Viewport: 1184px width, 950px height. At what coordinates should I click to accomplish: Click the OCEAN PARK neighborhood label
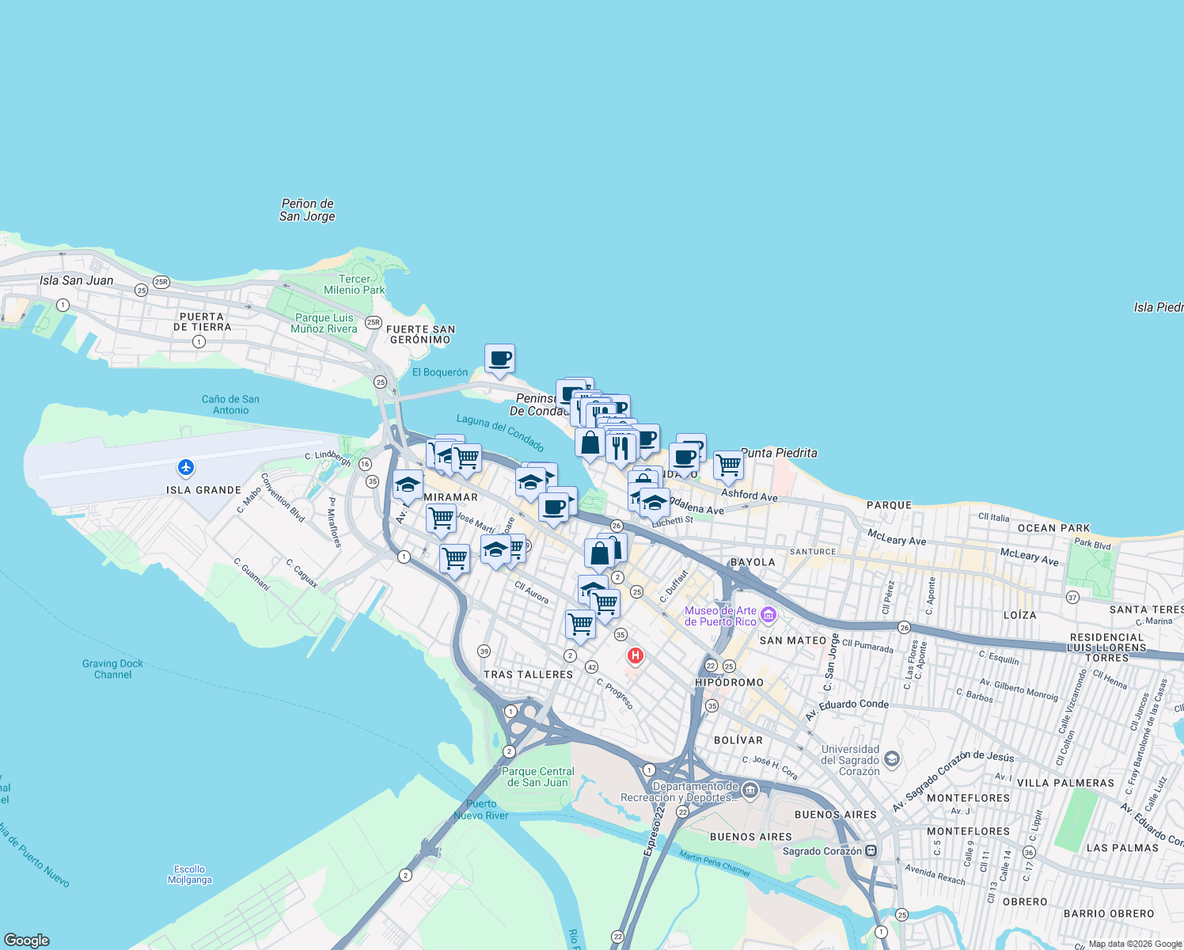1054,528
